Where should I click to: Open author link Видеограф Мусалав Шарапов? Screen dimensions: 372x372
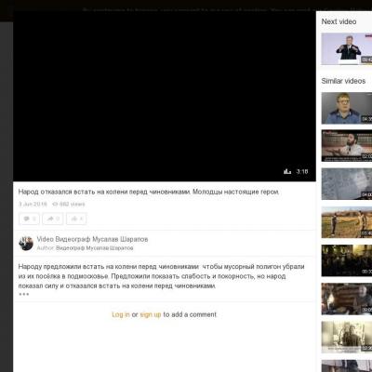(x=94, y=248)
